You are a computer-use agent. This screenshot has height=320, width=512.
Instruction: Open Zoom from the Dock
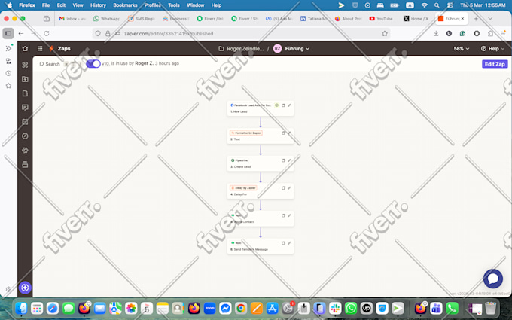tap(209, 308)
